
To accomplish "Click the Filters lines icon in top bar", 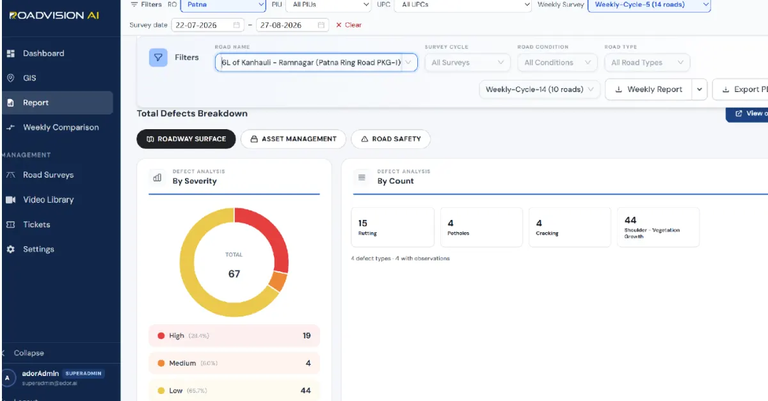I will [x=134, y=4].
